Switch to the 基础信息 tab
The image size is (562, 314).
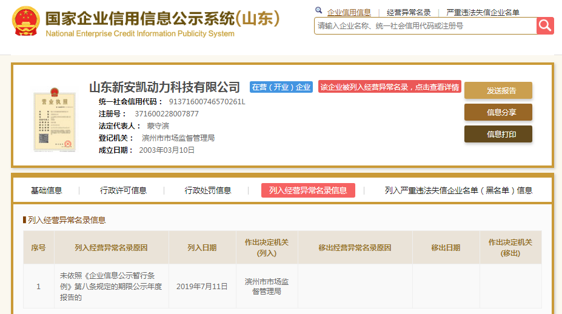46,190
